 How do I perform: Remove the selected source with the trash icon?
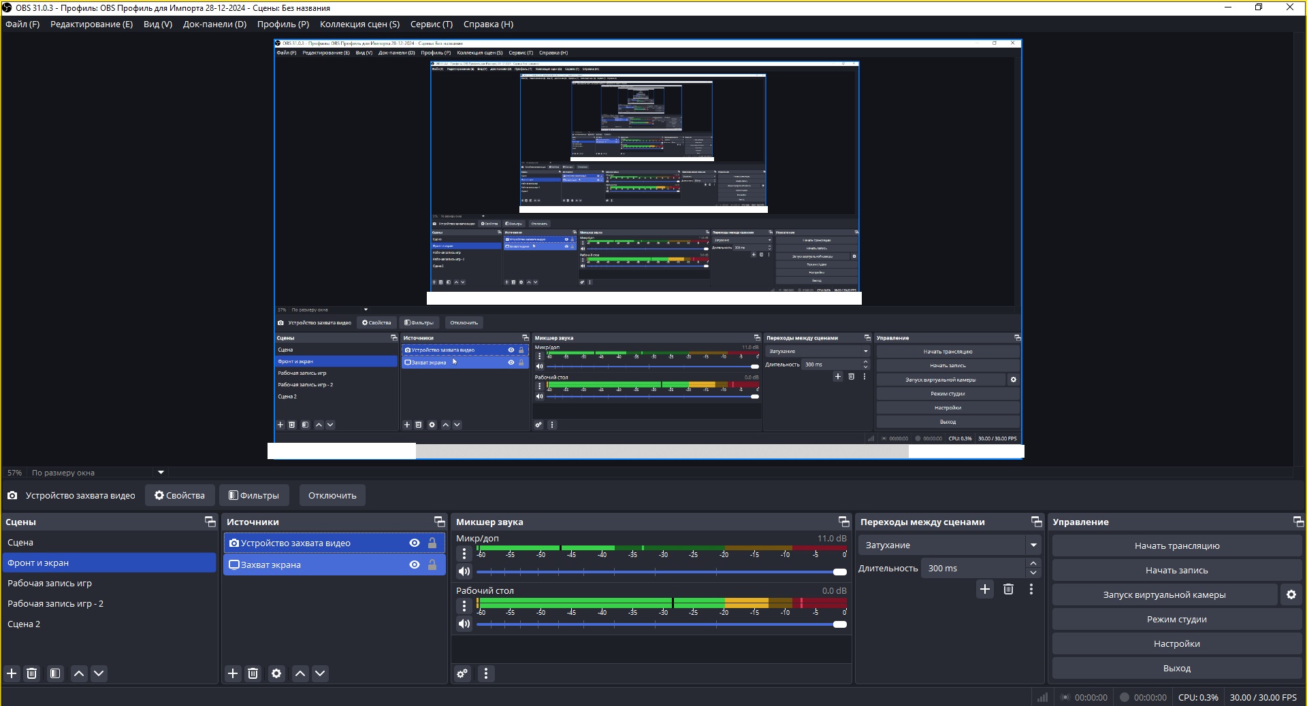point(253,673)
